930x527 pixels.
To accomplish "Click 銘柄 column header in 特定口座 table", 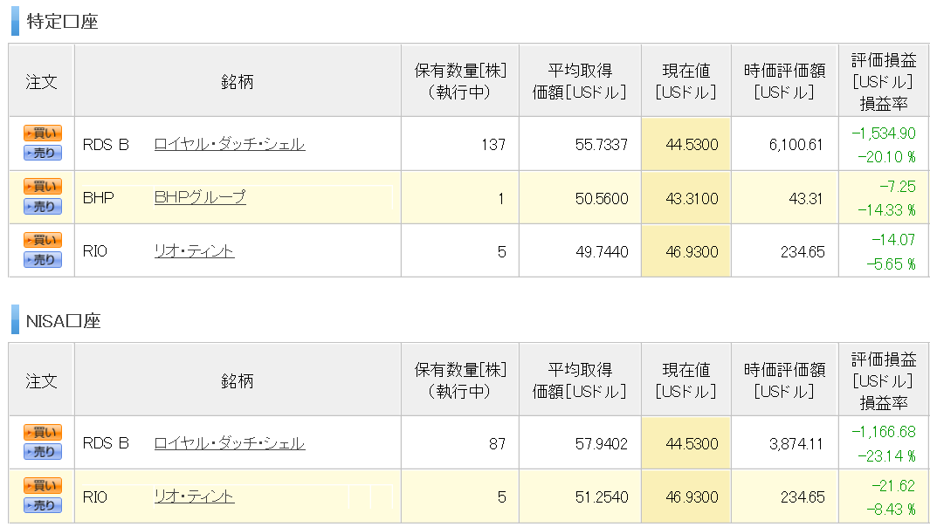I will pos(238,80).
